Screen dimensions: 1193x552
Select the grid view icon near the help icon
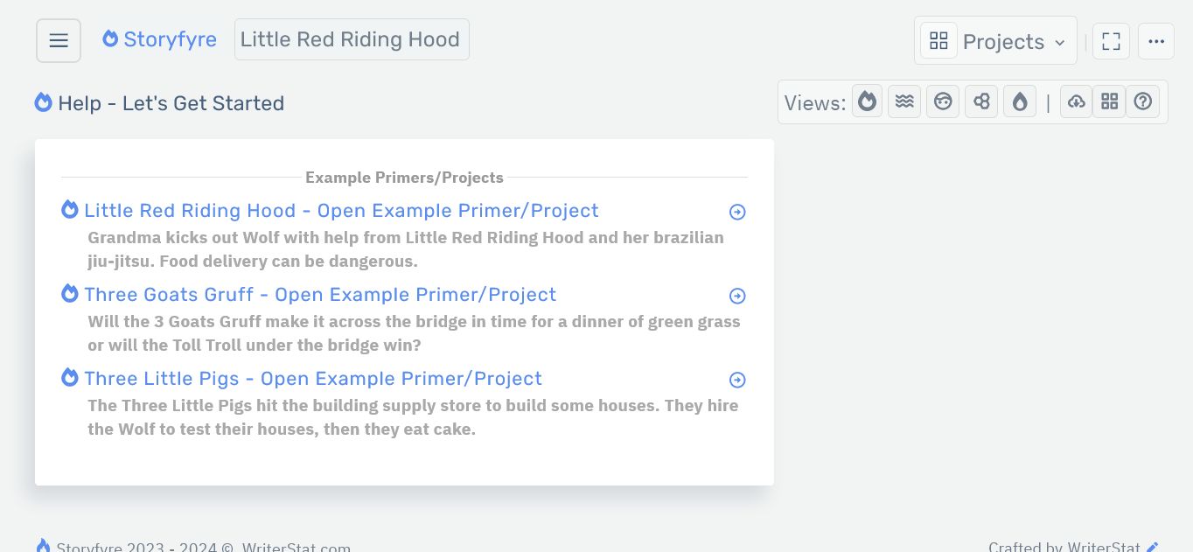(1109, 101)
